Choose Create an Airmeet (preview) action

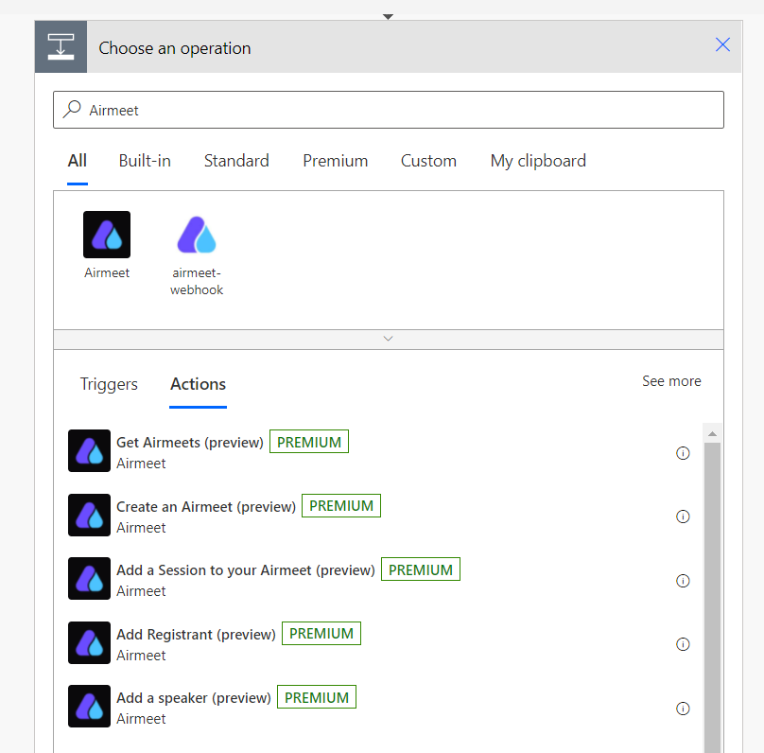pos(205,506)
